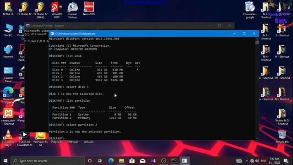Open Visual Studio from the taskbar

[153, 161]
